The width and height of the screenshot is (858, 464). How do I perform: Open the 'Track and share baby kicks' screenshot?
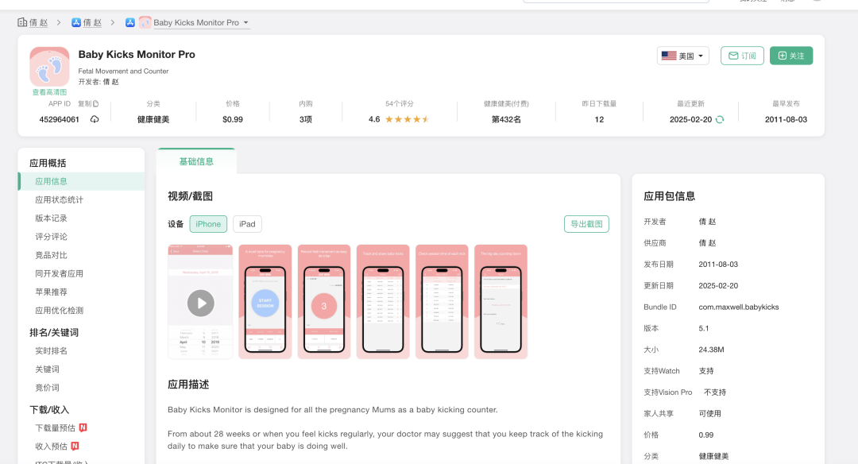click(383, 301)
